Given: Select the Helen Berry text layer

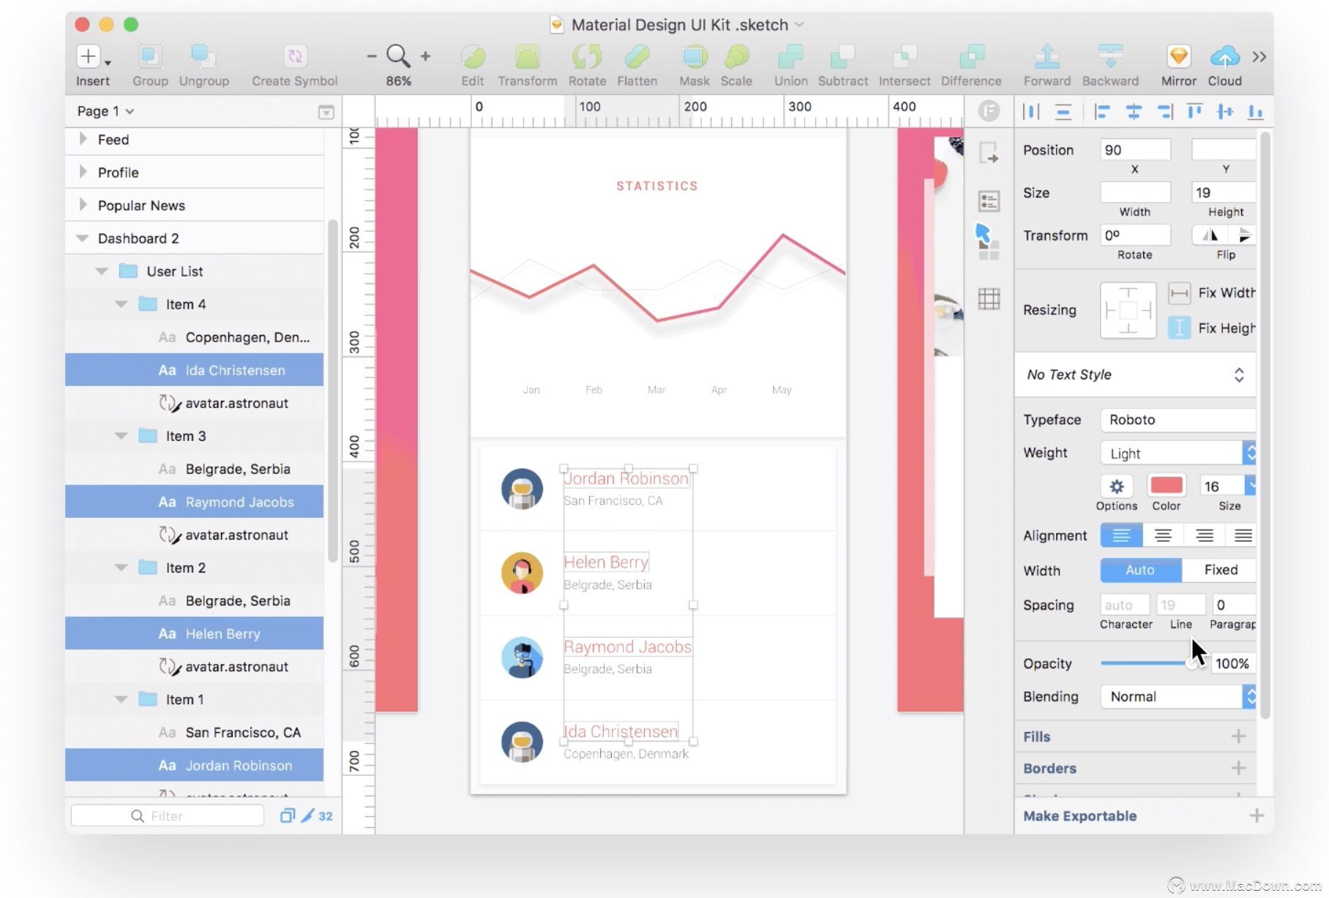Looking at the screenshot, I should [195, 633].
